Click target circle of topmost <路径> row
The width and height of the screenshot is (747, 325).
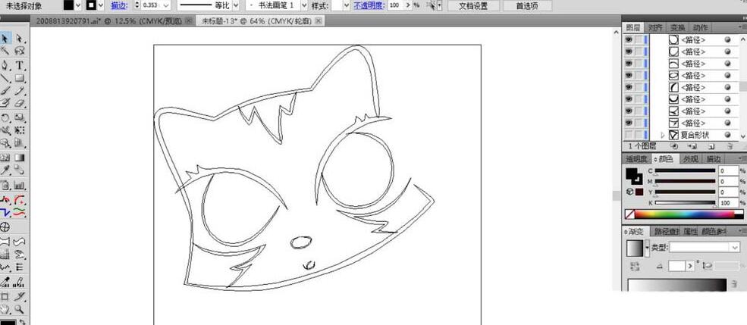[727, 39]
